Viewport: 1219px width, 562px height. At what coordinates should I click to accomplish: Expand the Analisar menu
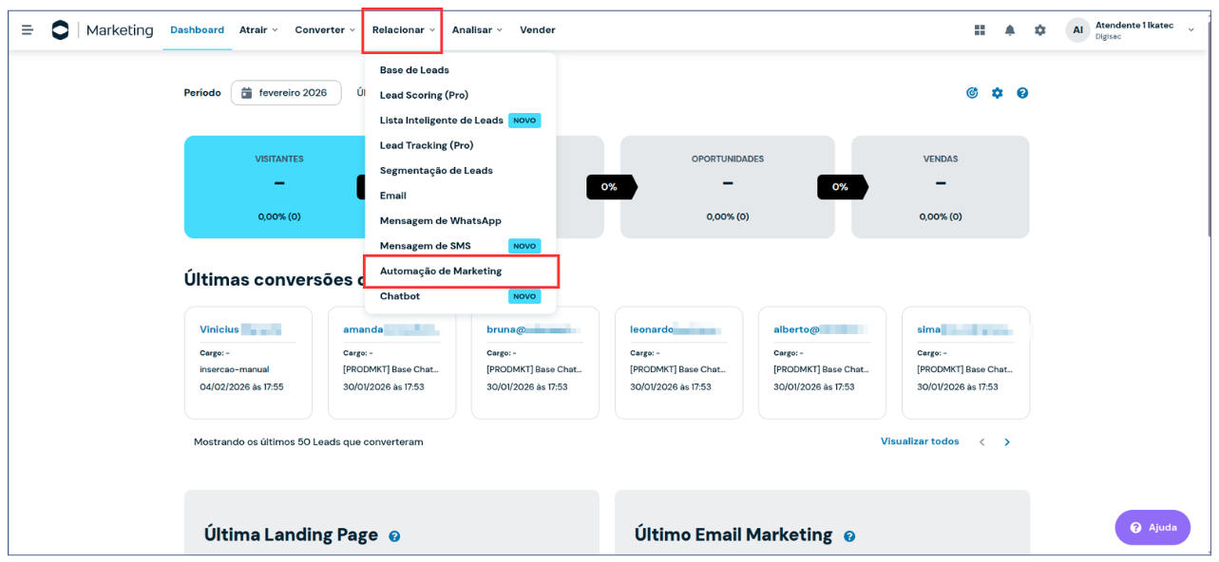(477, 30)
